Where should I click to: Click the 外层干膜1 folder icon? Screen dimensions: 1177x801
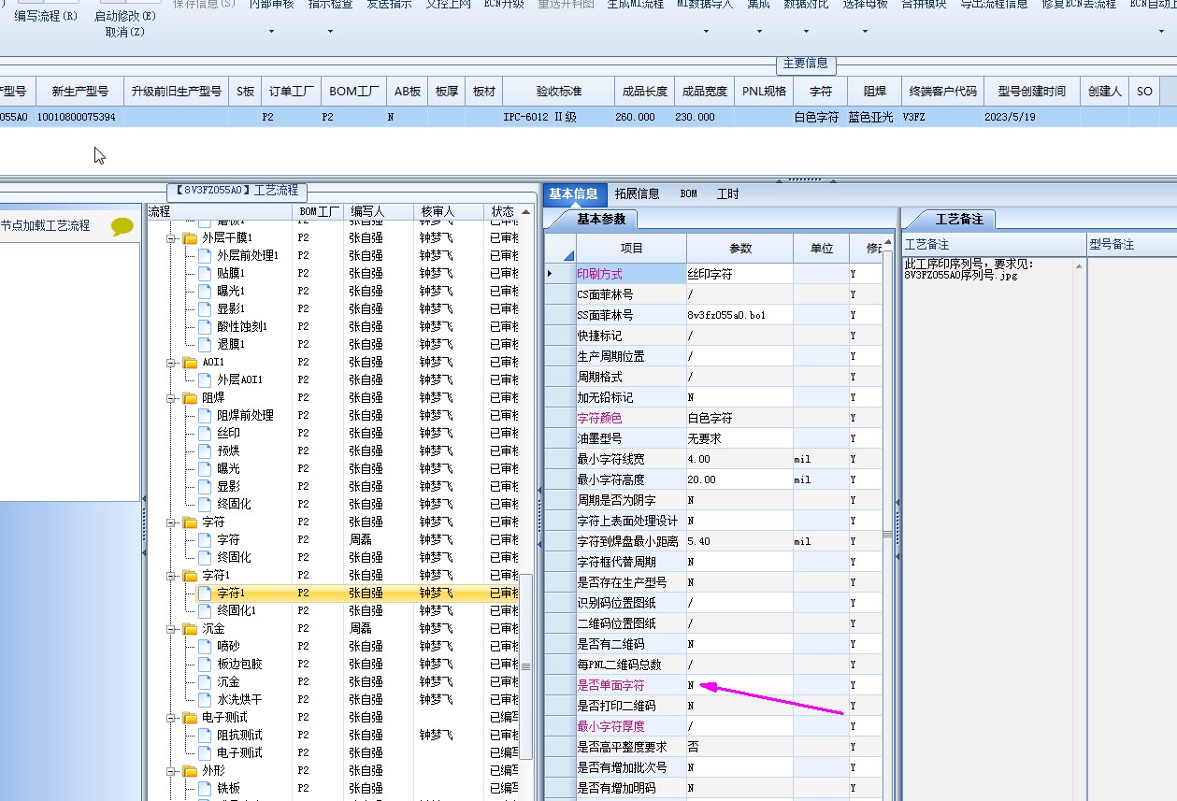point(191,238)
